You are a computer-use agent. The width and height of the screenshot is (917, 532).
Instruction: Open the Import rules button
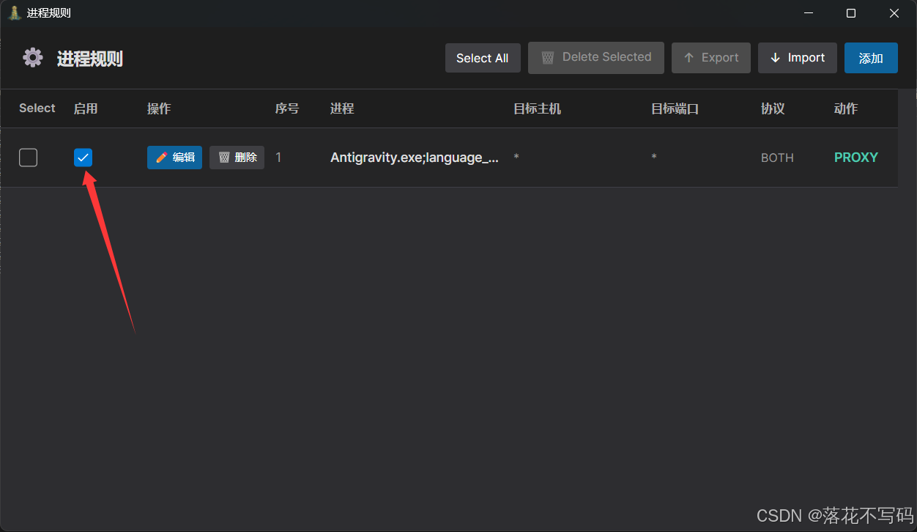[798, 57]
